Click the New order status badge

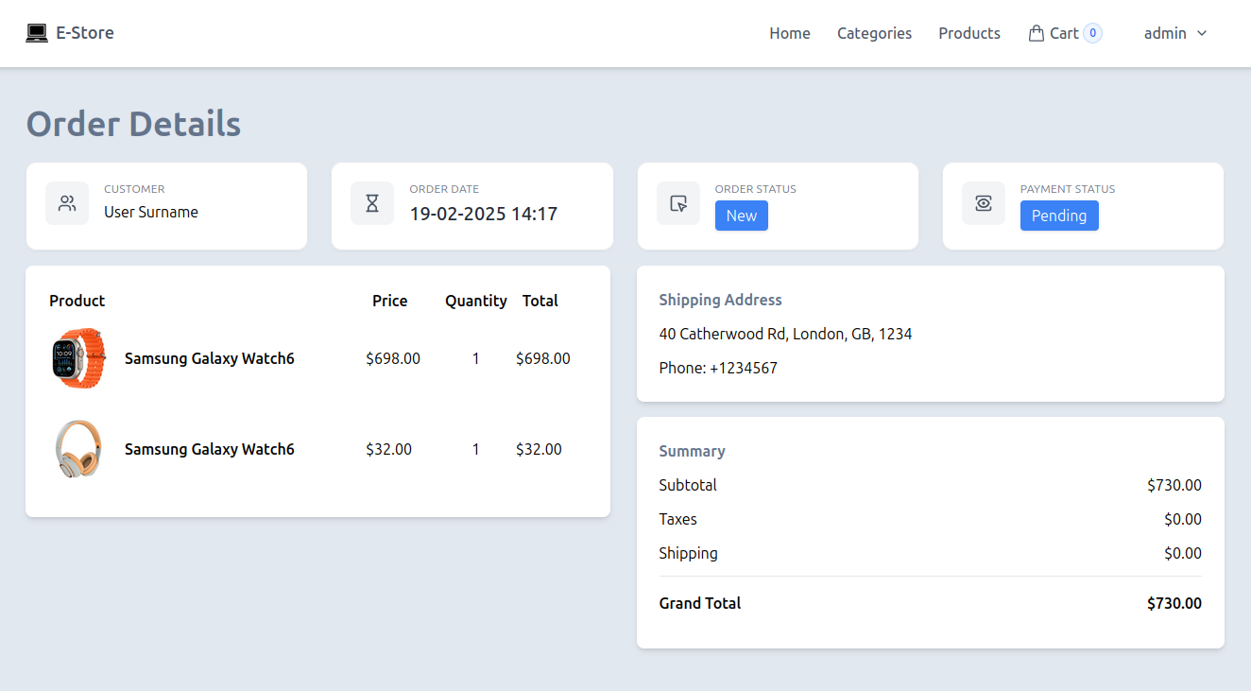tap(741, 216)
